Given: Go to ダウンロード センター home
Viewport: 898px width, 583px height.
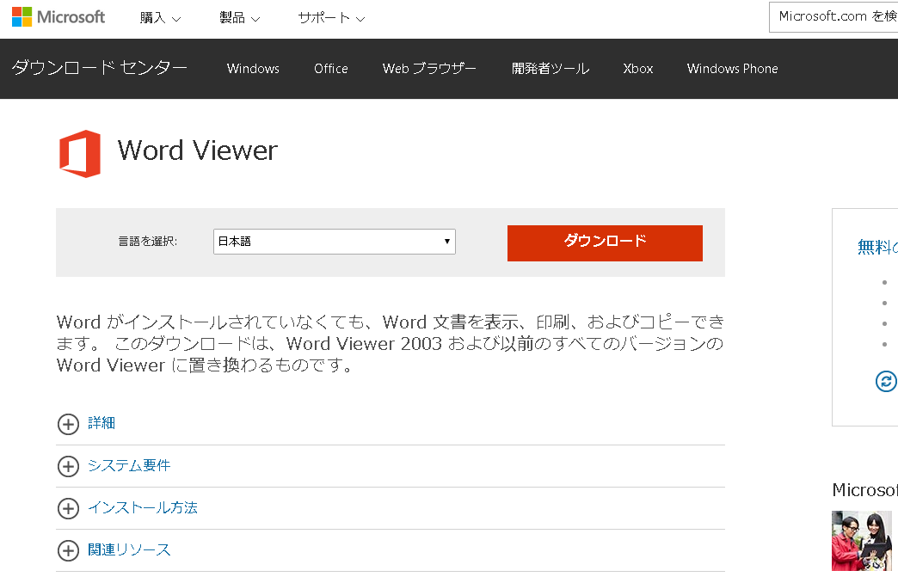Looking at the screenshot, I should click(x=100, y=69).
